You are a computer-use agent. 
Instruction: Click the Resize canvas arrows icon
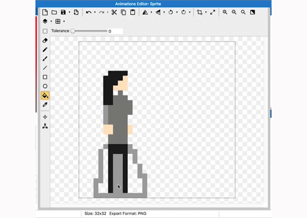point(212,12)
